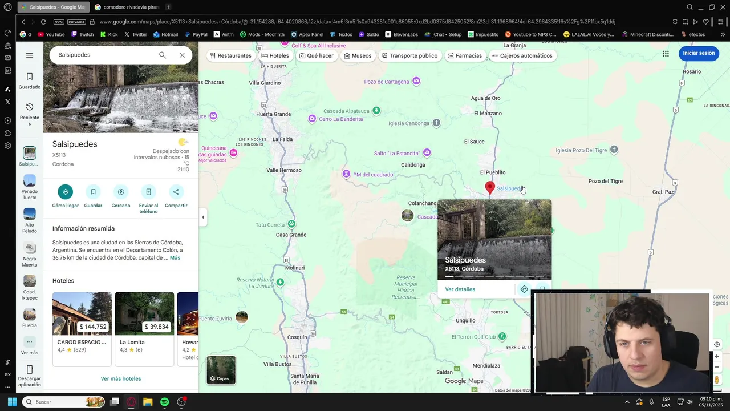Collapse the side panel arrow

point(203,217)
